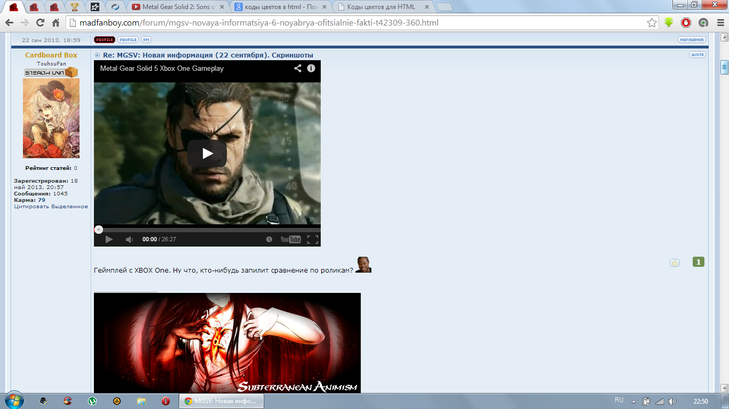Switch to the 'Metal Gear Solid 2: Sons' tab
729x409 pixels.
[179, 7]
